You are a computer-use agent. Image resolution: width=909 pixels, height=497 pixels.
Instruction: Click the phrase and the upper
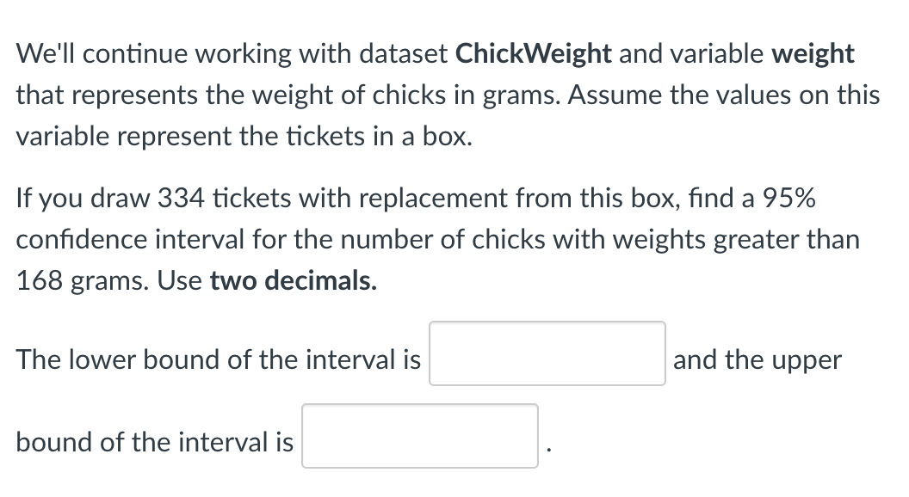(757, 360)
